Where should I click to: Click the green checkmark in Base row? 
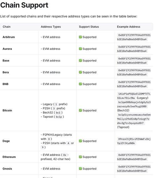(x=80, y=60)
